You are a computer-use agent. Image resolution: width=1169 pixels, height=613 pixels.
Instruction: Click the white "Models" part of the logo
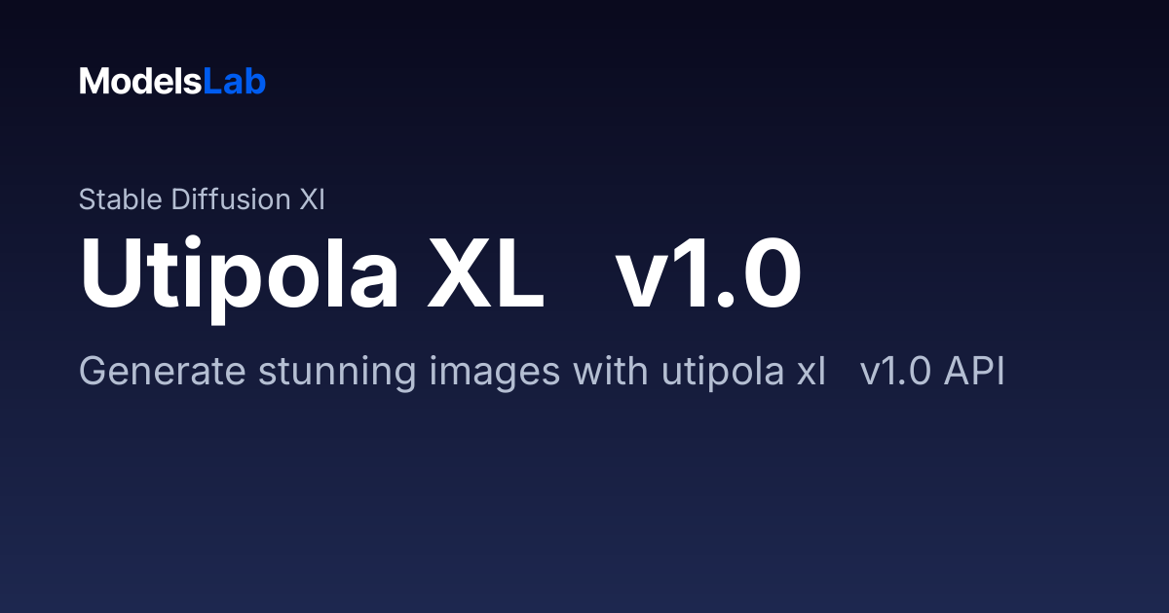140,82
